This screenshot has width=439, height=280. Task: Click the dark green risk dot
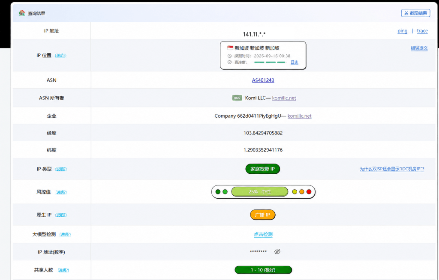218,192
